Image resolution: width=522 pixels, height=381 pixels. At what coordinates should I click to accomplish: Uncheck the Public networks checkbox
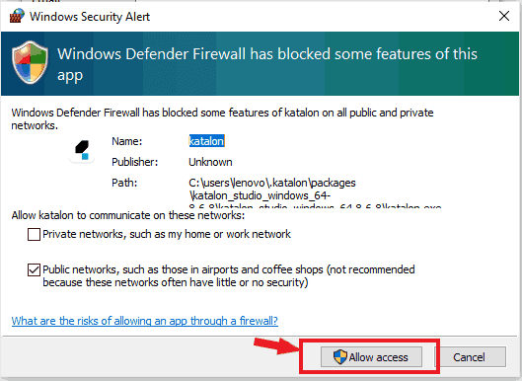pos(34,269)
